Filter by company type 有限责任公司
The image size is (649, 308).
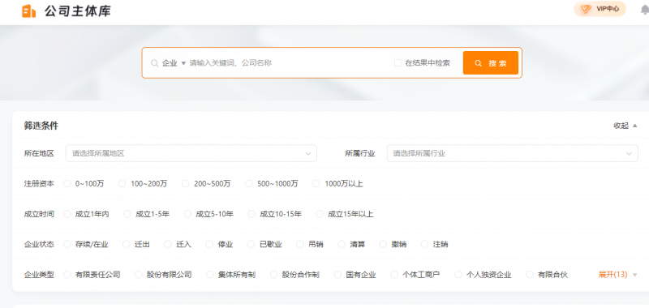point(67,275)
